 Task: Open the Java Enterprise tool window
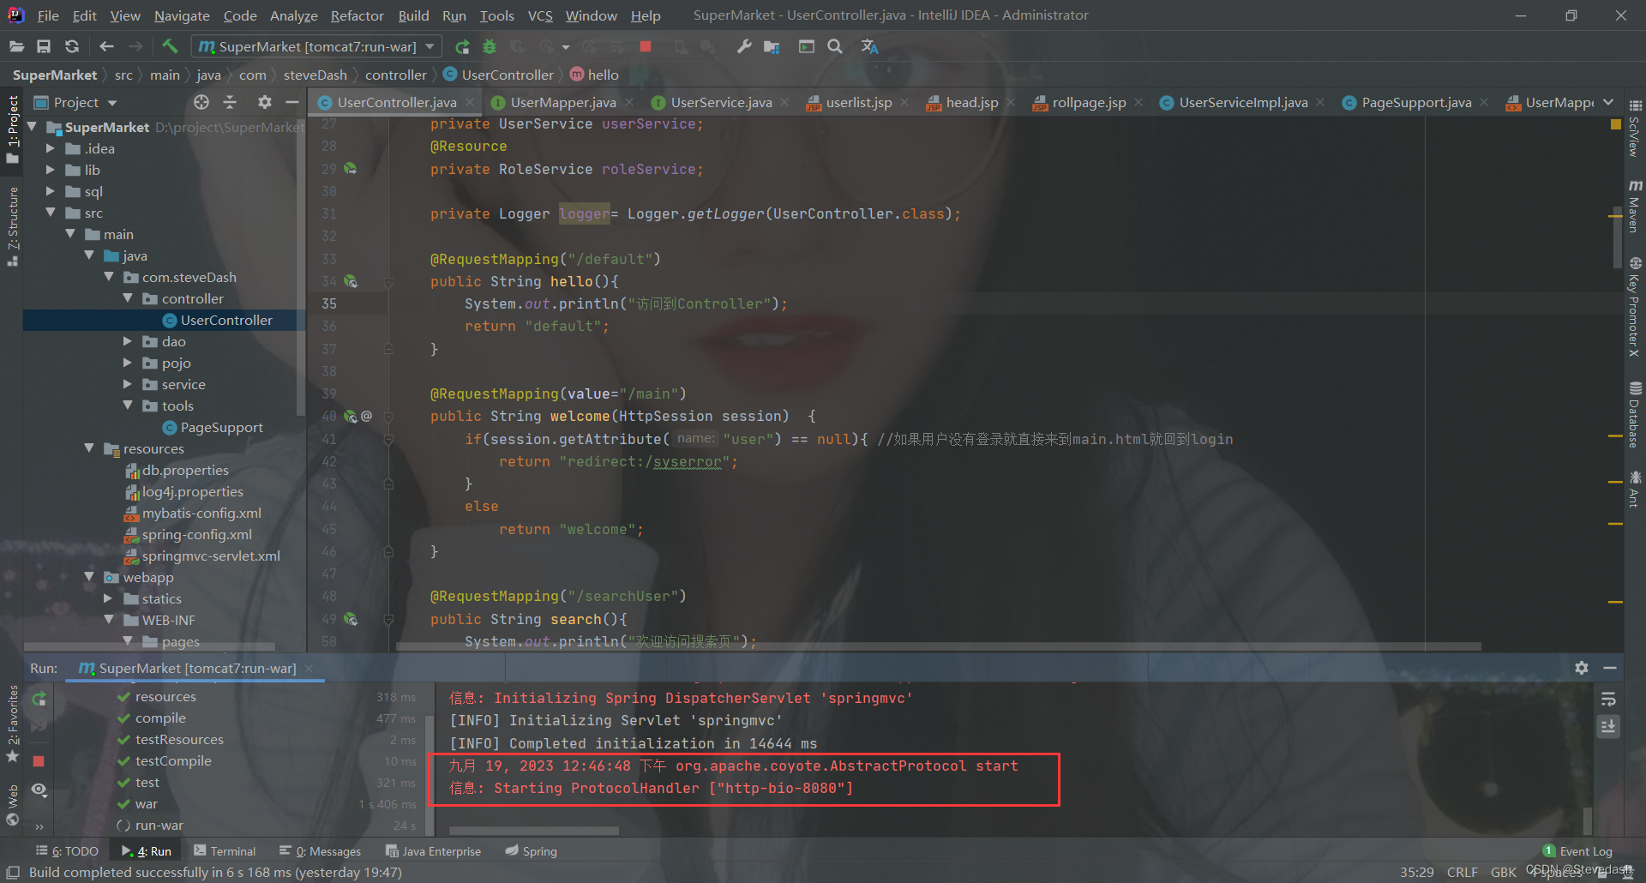(433, 851)
